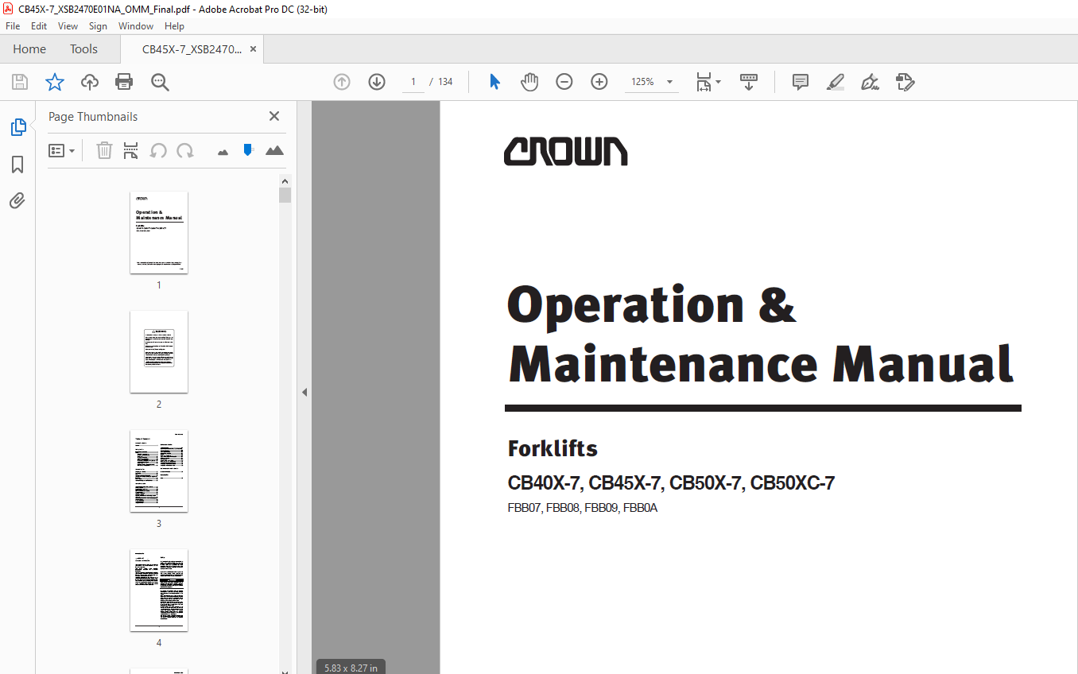Click the Save file icon
1078x674 pixels.
[x=20, y=82]
